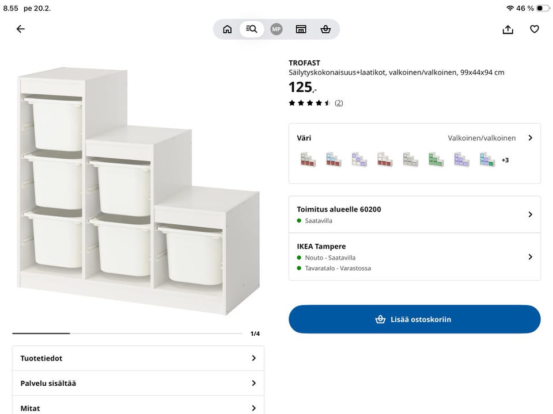The height and width of the screenshot is (414, 553).
Task: Go back using the back arrow
Action: coord(21,29)
